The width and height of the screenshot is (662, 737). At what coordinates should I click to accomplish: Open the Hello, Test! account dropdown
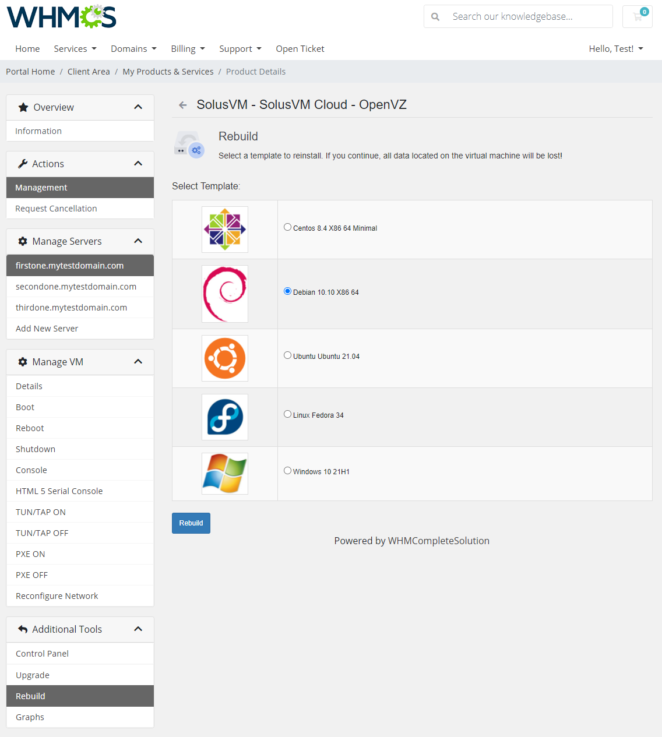tap(615, 48)
